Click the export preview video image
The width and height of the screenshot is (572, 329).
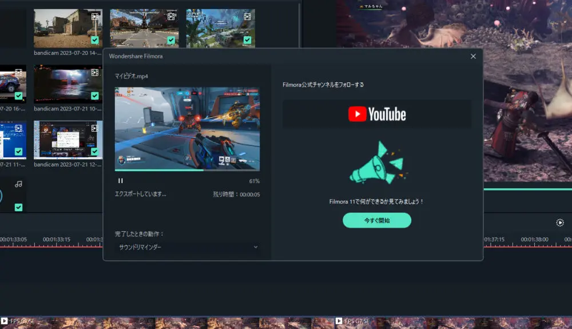(x=187, y=128)
